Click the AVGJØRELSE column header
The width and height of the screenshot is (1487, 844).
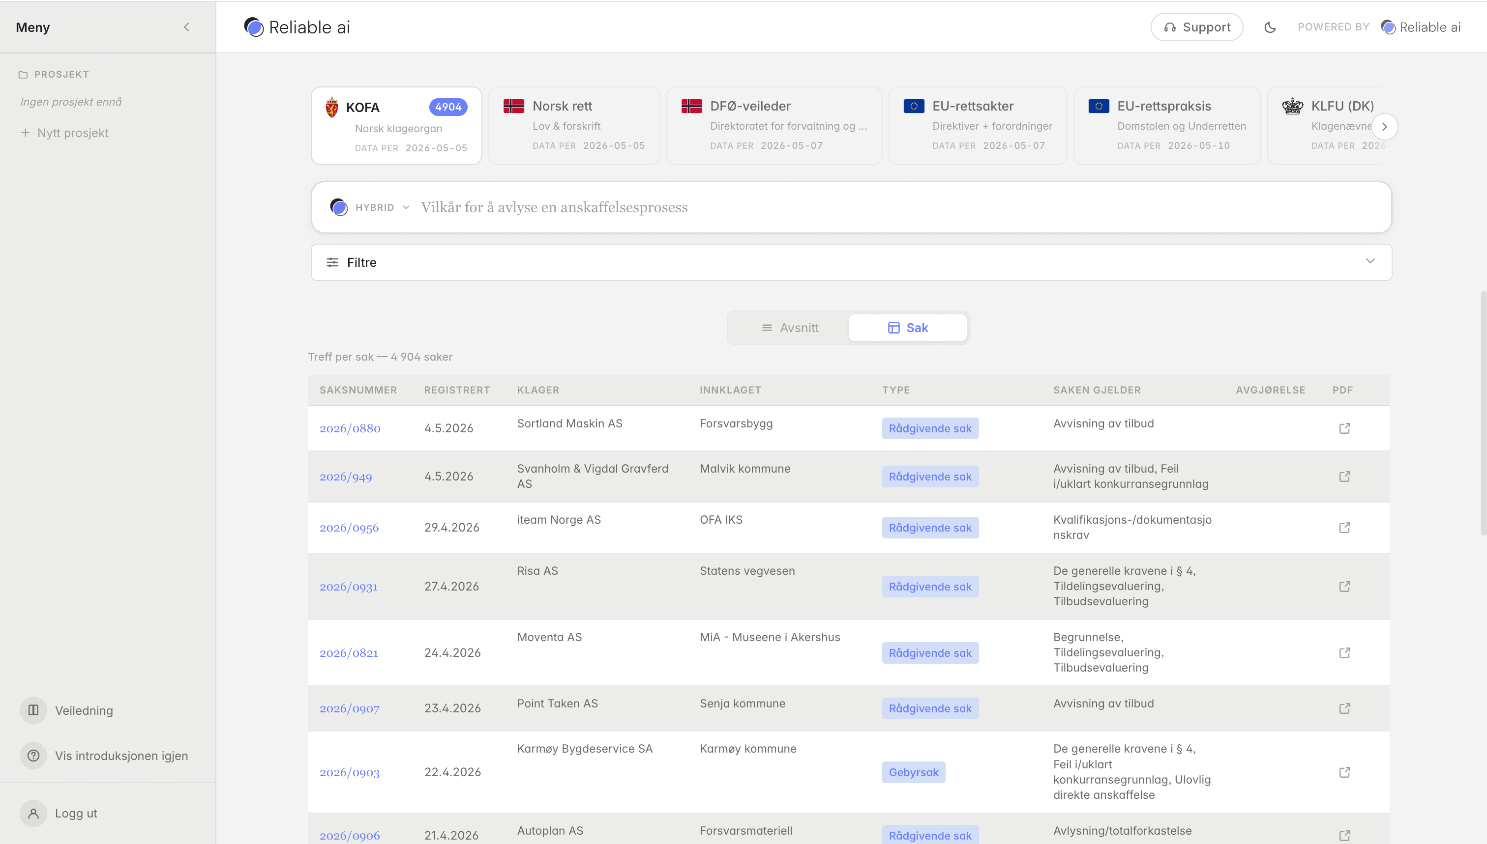(1270, 390)
